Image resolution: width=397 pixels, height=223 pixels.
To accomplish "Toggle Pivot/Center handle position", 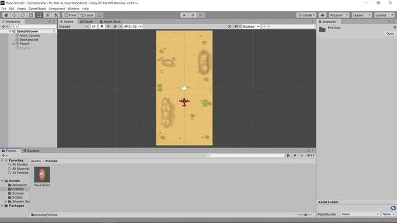I will (x=70, y=15).
